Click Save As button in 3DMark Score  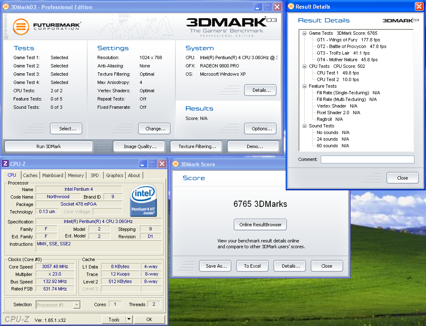coord(215,266)
